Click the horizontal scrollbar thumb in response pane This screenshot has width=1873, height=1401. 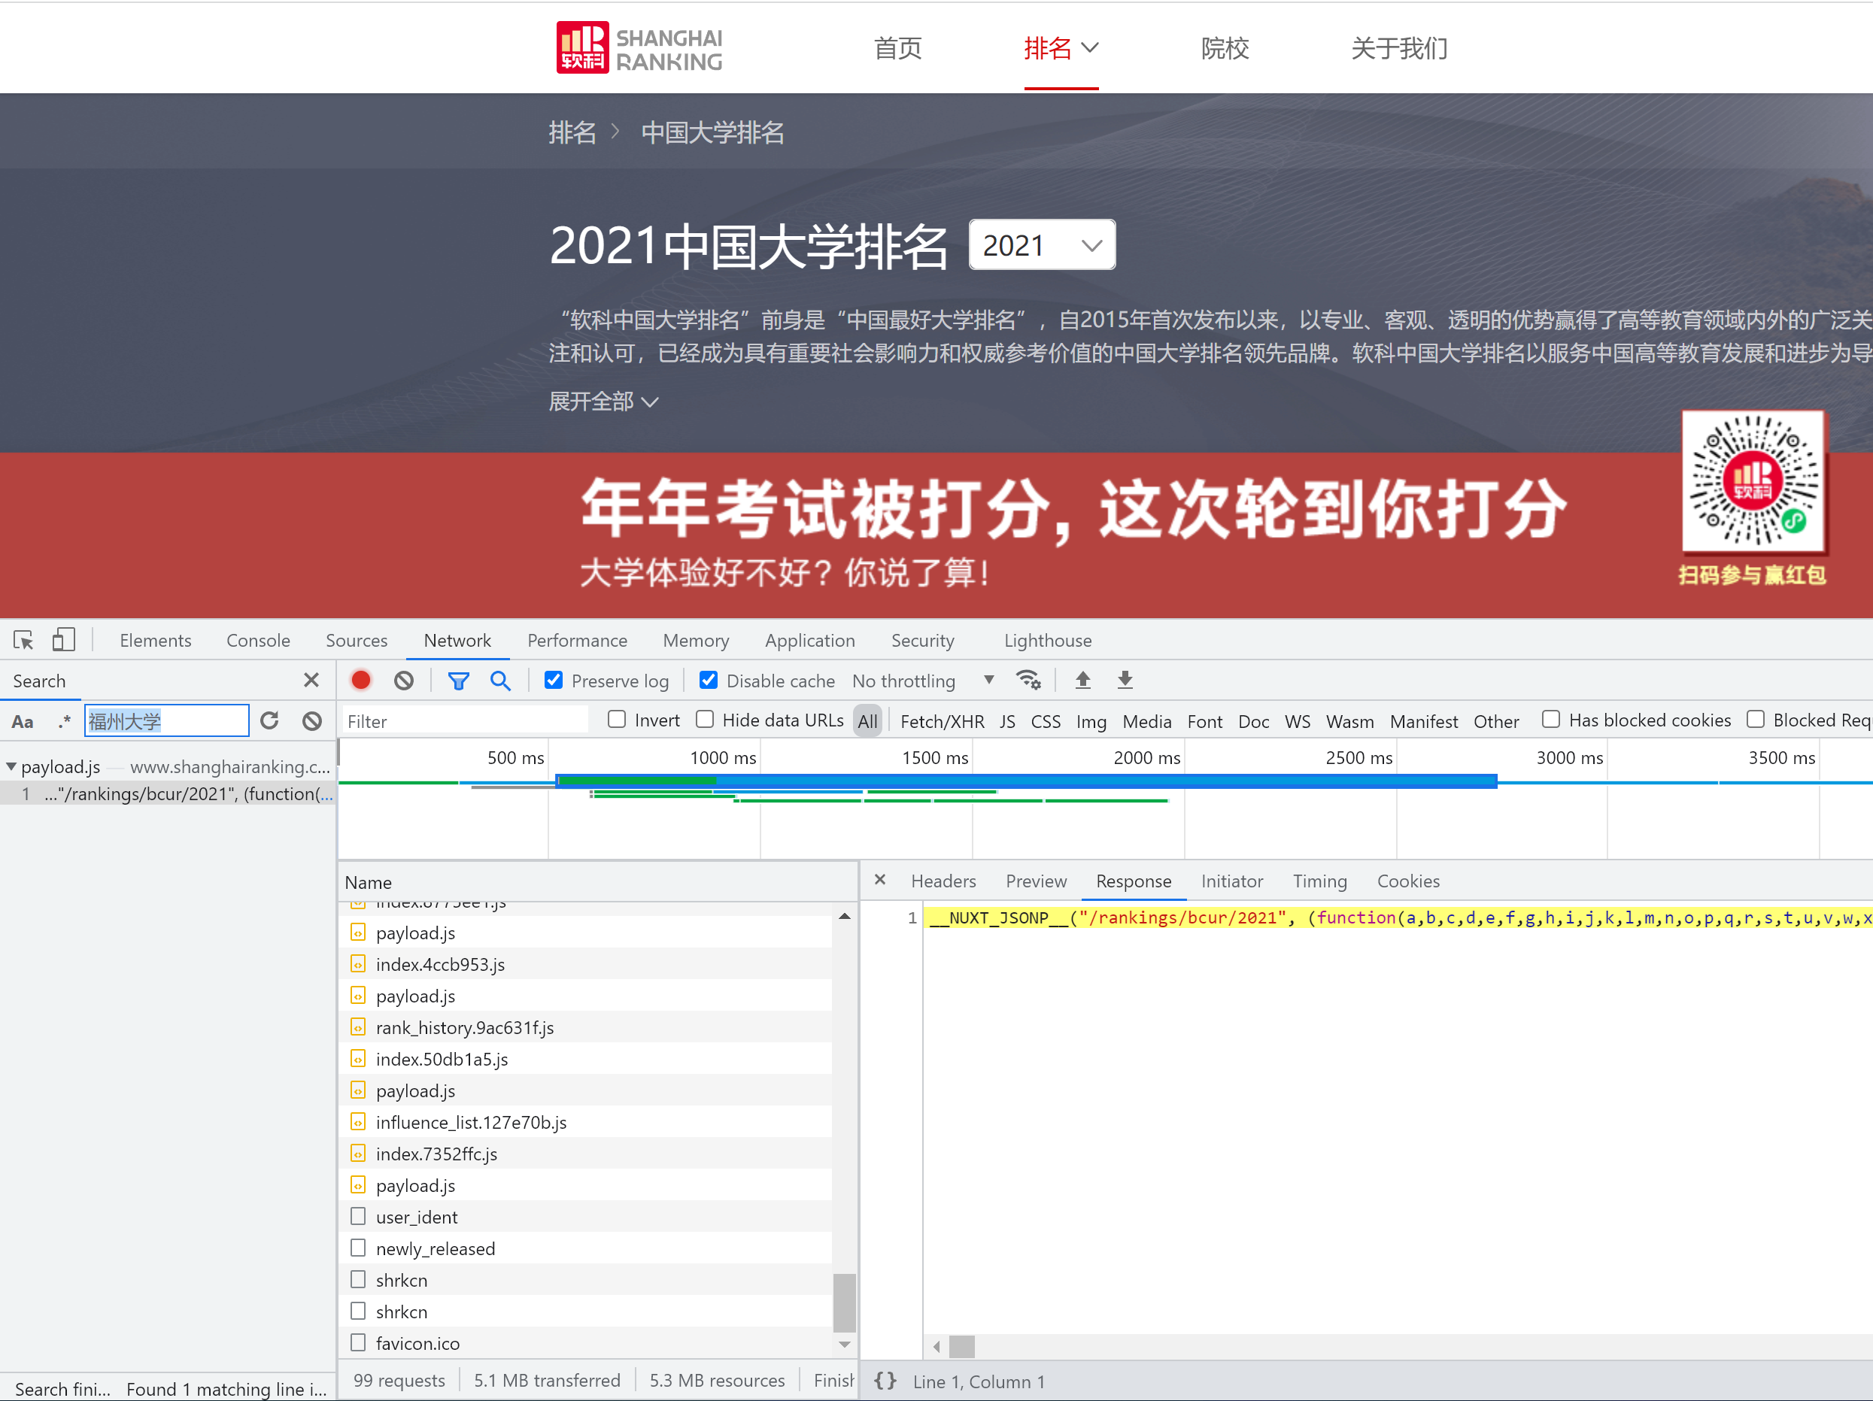[x=961, y=1345]
